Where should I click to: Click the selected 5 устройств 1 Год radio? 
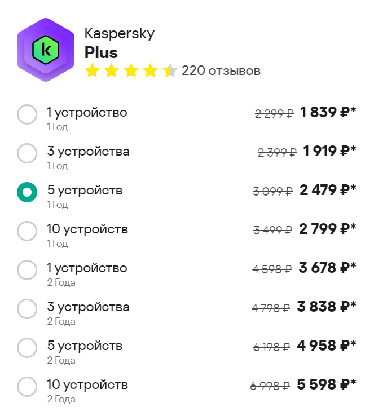click(x=27, y=192)
